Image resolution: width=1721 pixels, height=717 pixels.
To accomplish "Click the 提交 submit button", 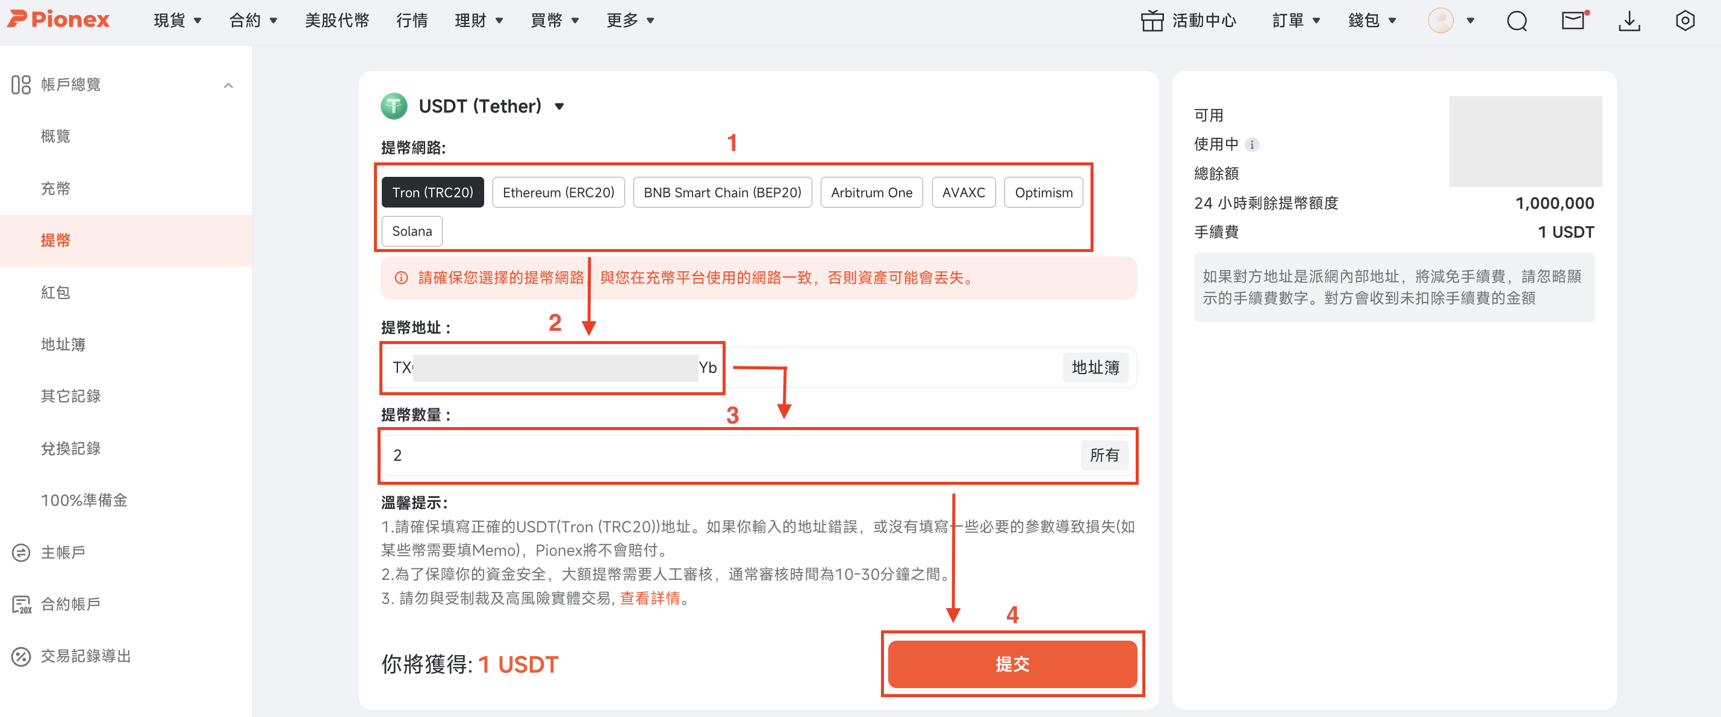I will point(1012,663).
